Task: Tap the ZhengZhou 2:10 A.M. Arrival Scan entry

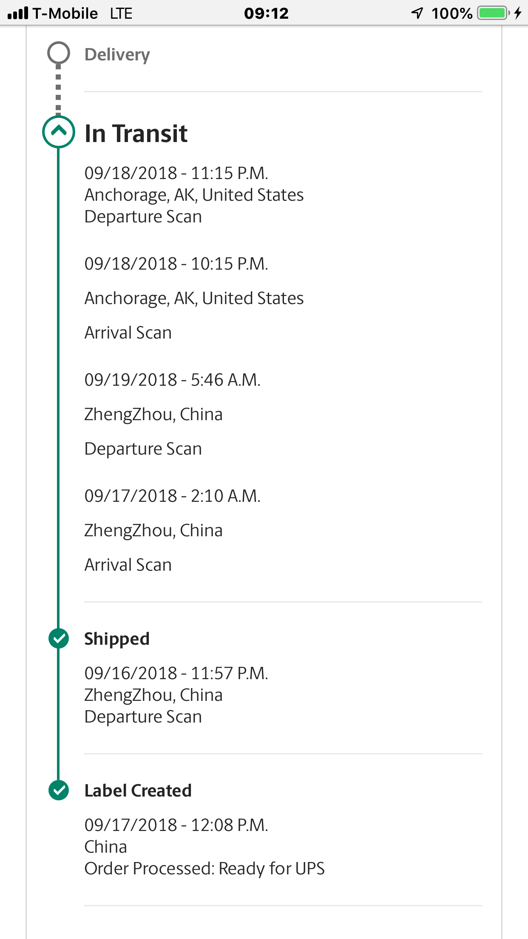Action: pyautogui.click(x=172, y=530)
